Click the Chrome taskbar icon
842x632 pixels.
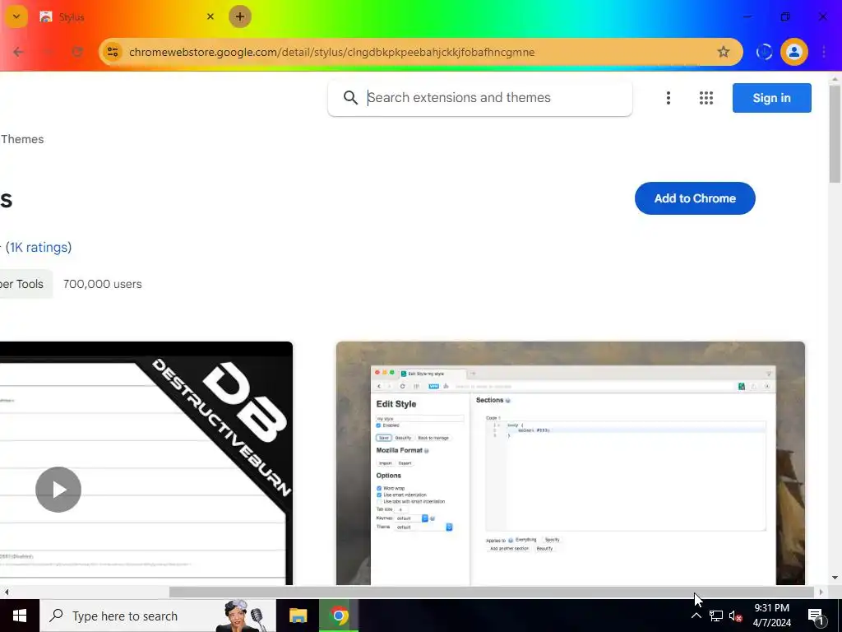click(339, 616)
